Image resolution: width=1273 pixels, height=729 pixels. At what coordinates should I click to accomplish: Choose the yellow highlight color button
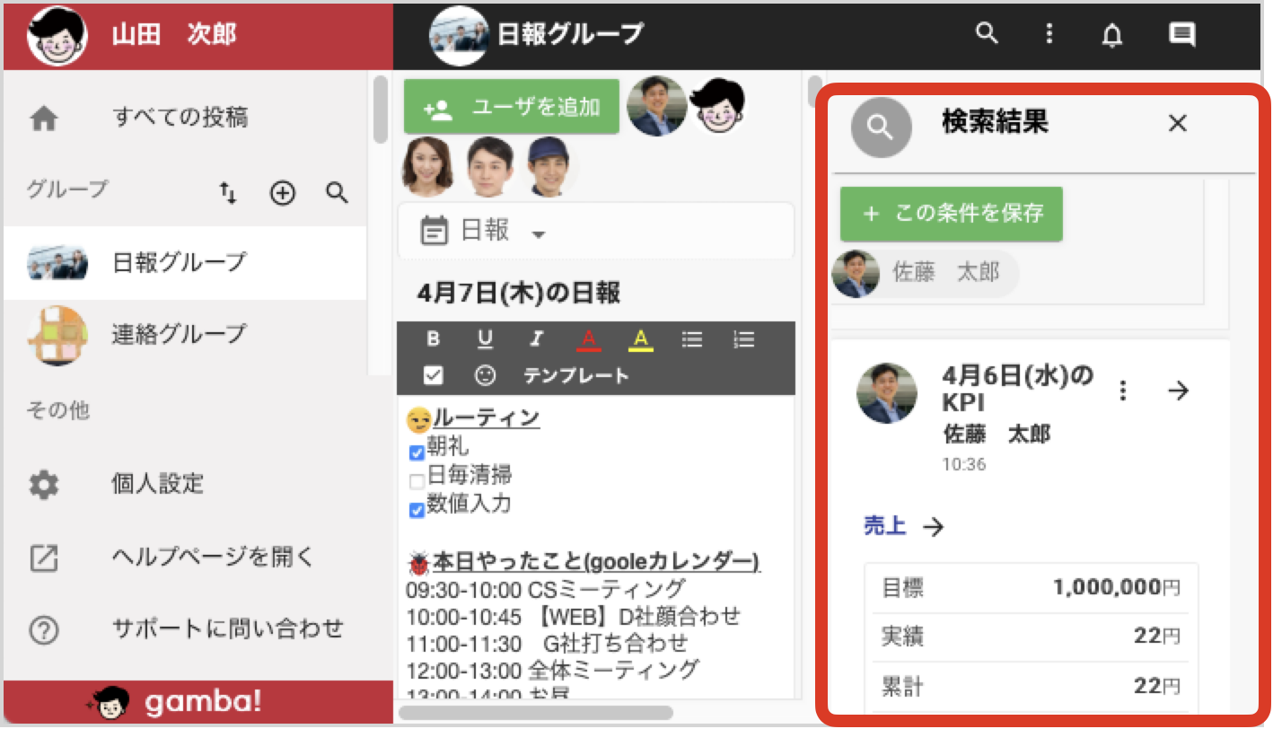pyautogui.click(x=640, y=339)
